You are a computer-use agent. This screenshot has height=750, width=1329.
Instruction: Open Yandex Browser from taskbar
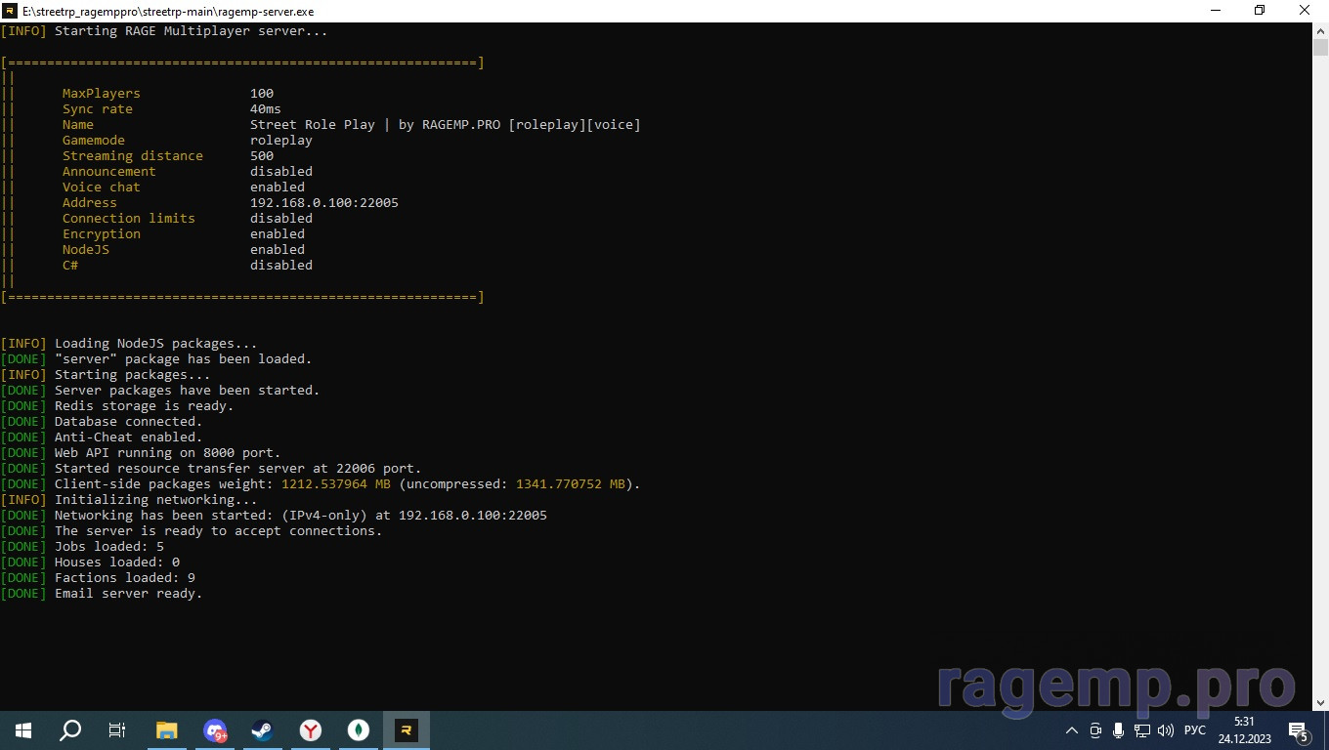pyautogui.click(x=311, y=730)
